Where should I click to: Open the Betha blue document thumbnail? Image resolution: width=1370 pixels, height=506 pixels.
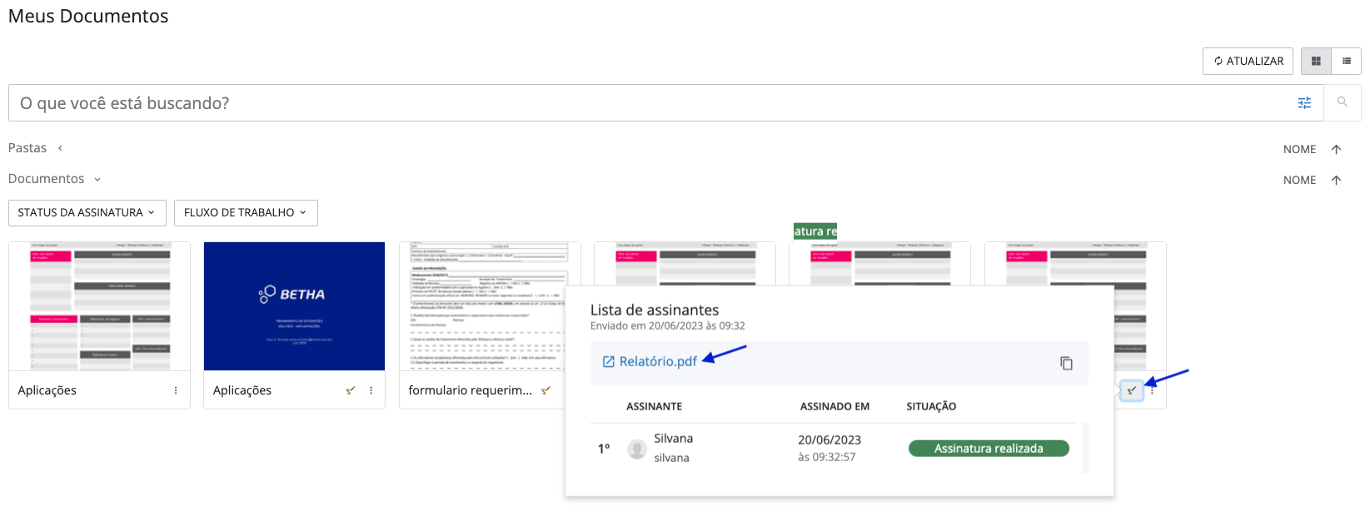coord(294,306)
